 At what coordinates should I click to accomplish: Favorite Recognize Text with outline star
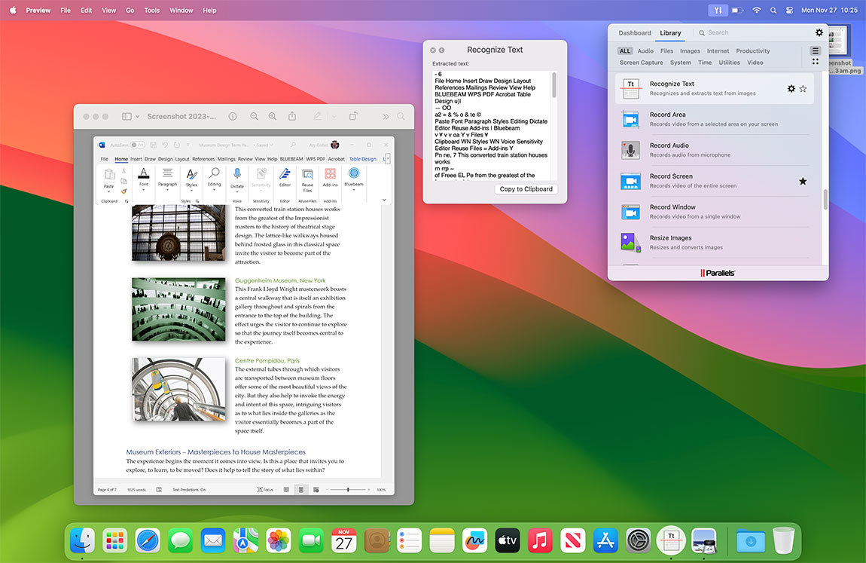(803, 89)
